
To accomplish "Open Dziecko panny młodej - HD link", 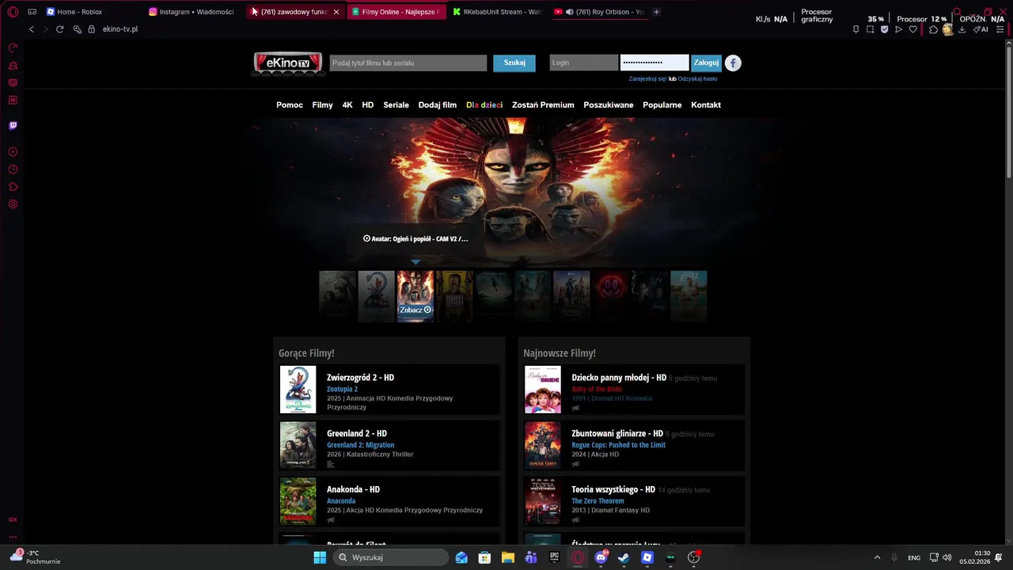I will (619, 378).
